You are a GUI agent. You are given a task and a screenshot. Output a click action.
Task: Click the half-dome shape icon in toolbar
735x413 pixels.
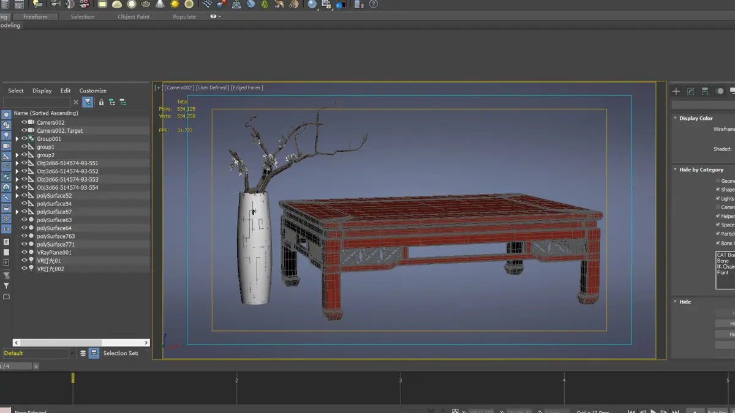pyautogui.click(x=116, y=4)
